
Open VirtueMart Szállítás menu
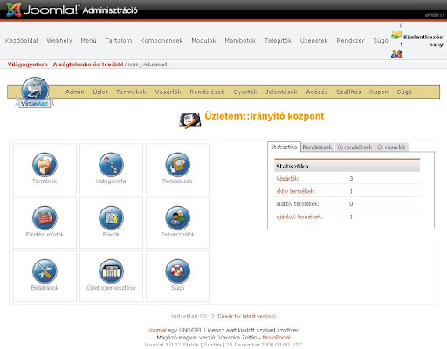click(x=348, y=92)
